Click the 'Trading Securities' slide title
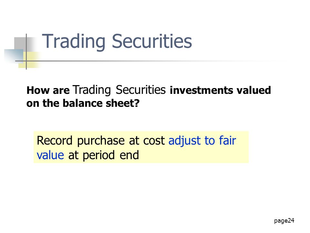 [117, 41]
